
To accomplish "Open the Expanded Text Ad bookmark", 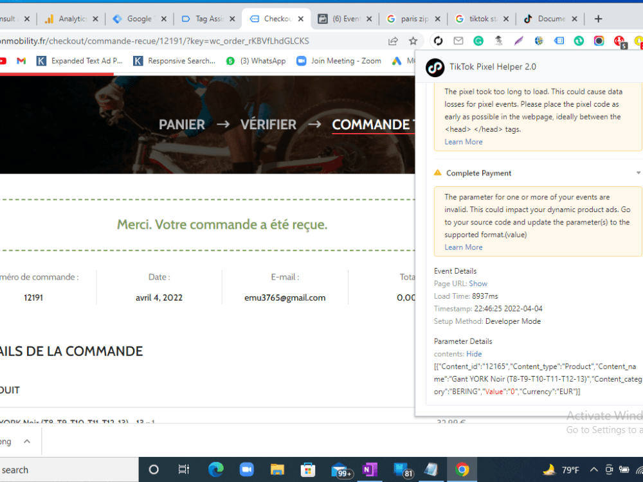I will 80,60.
